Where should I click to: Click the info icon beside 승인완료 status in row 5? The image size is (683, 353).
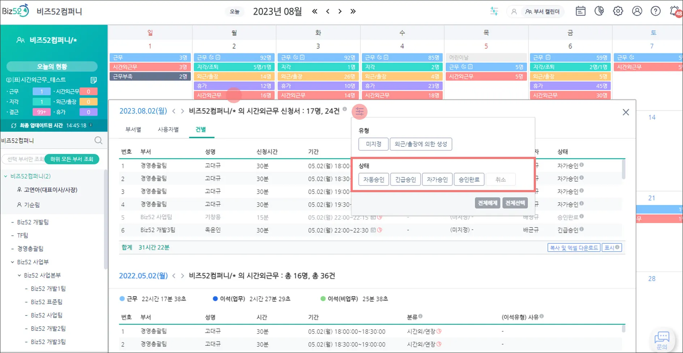(581, 216)
